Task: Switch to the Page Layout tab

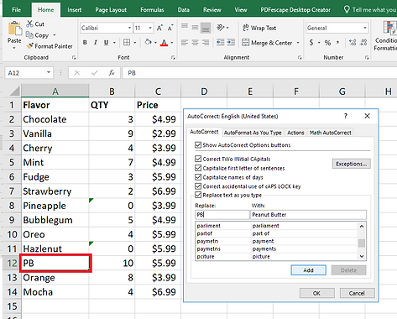Action: 111,10
